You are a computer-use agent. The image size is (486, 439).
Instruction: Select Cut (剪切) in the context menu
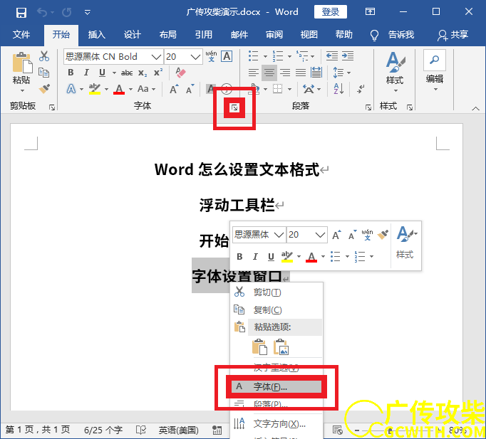point(276,292)
